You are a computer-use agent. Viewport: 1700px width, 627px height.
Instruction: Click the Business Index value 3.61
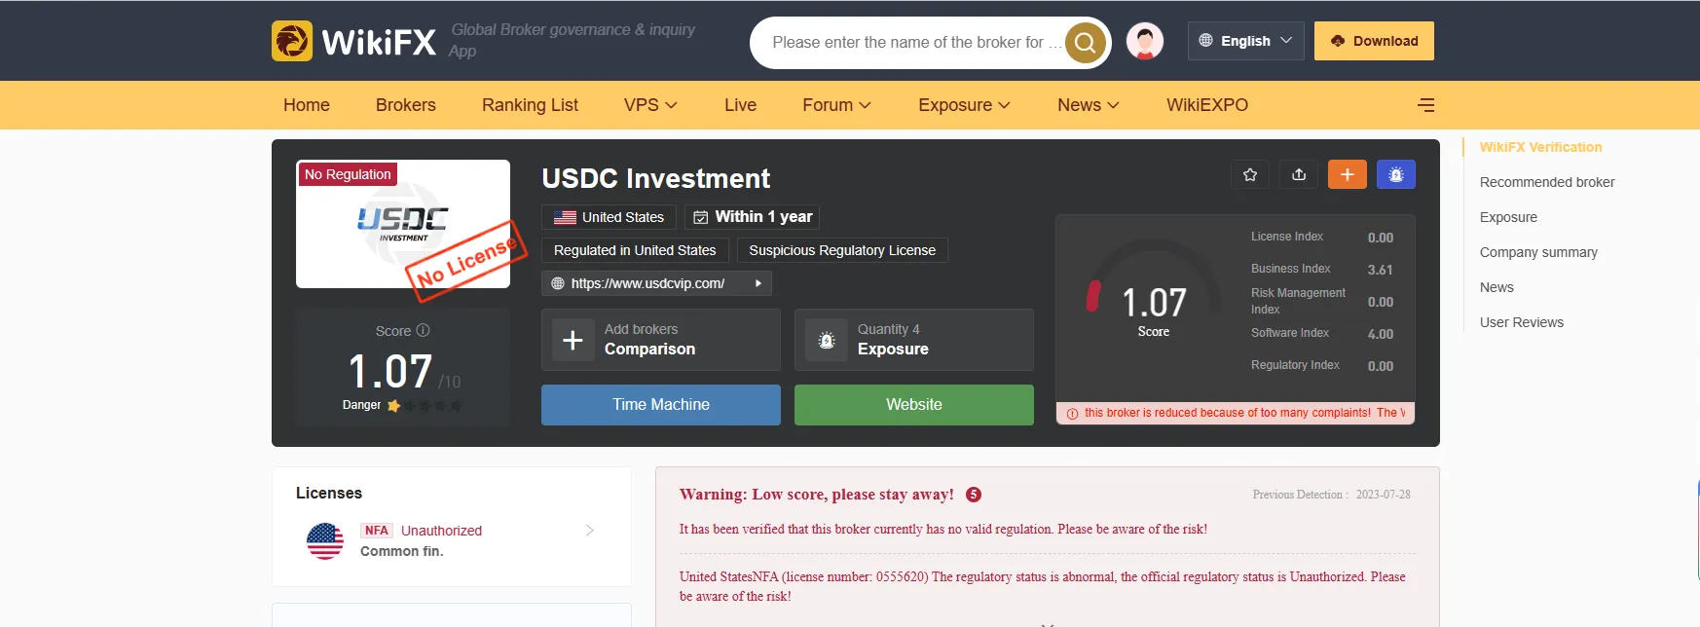(x=1380, y=270)
